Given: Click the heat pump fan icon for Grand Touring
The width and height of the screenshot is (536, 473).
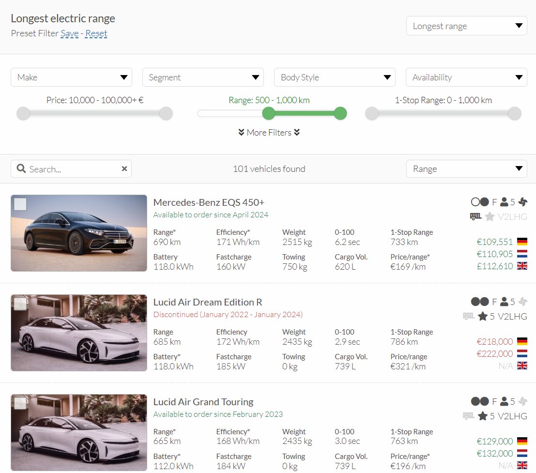Looking at the screenshot, I should click(x=522, y=401).
